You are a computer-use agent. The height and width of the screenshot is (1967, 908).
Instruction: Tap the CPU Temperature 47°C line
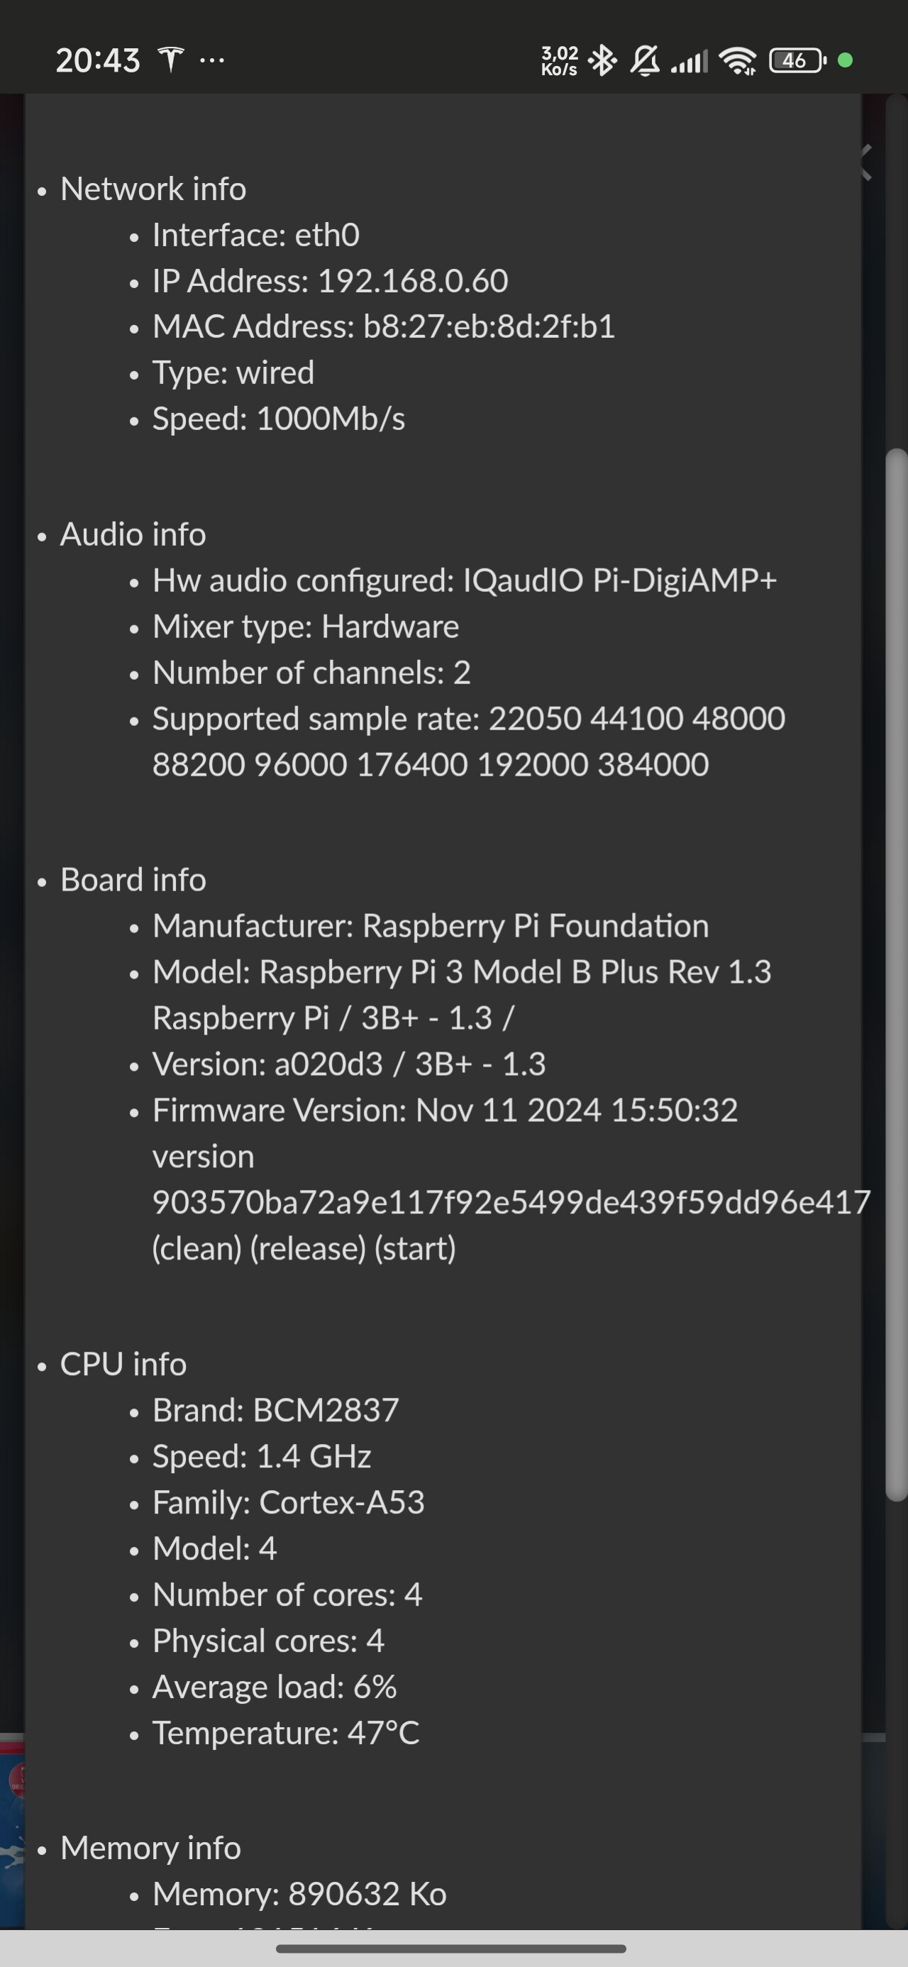point(286,1733)
